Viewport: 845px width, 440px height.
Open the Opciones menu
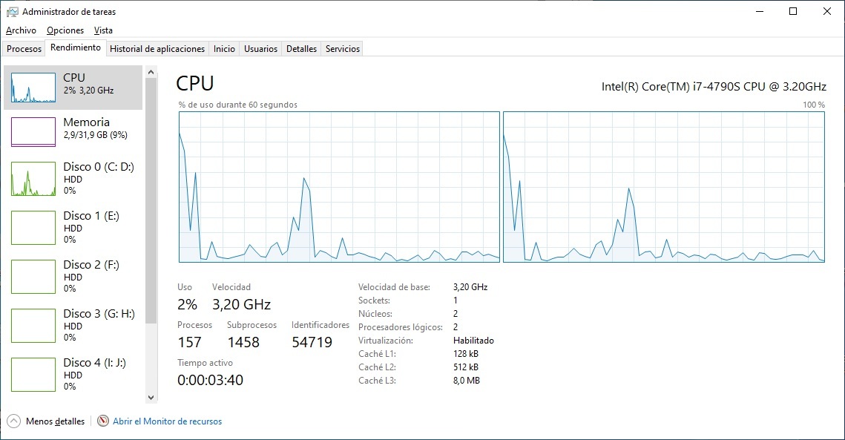coord(65,30)
